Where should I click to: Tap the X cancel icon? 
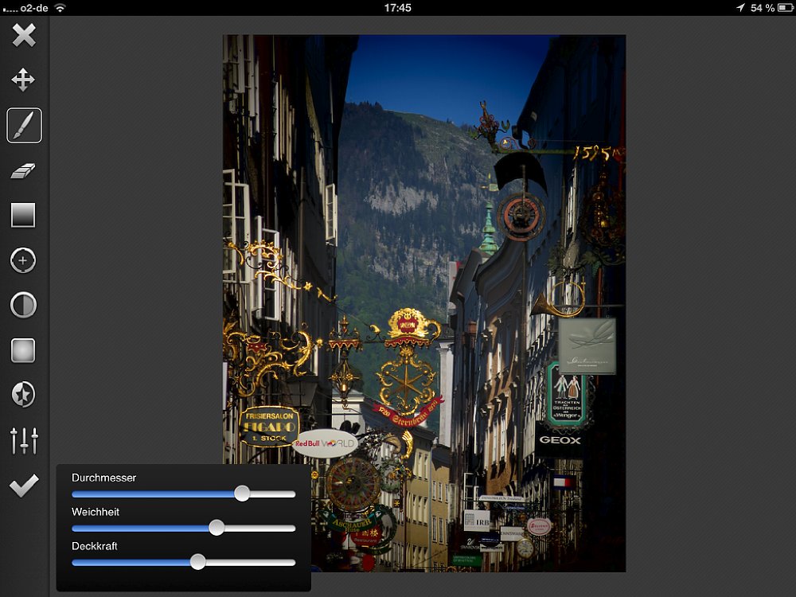point(24,36)
